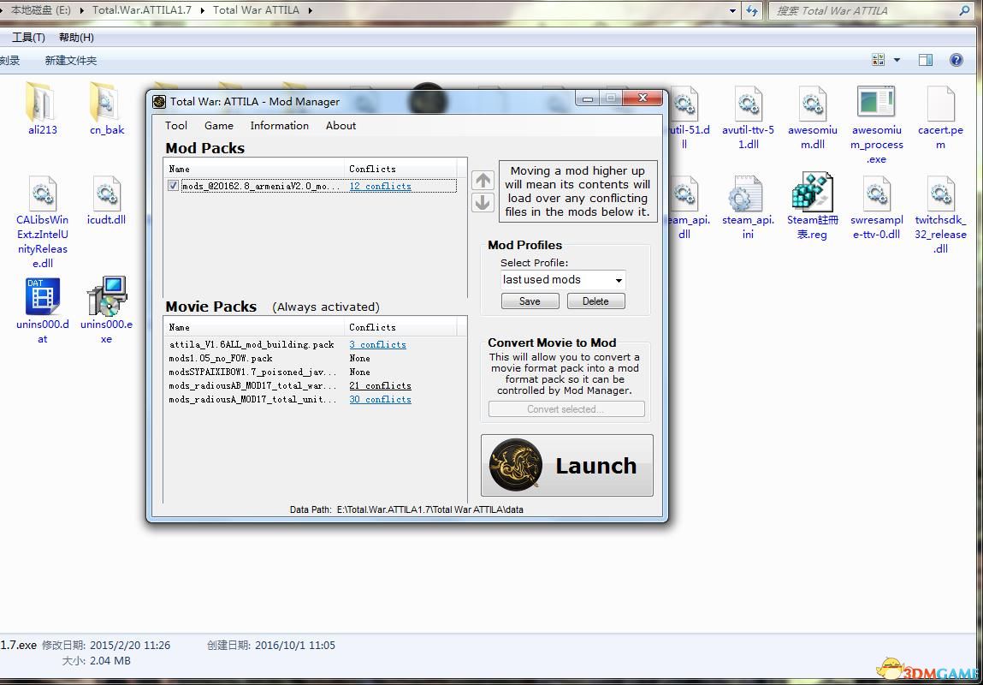Open Explorer's 帮助(H) menu

click(76, 38)
